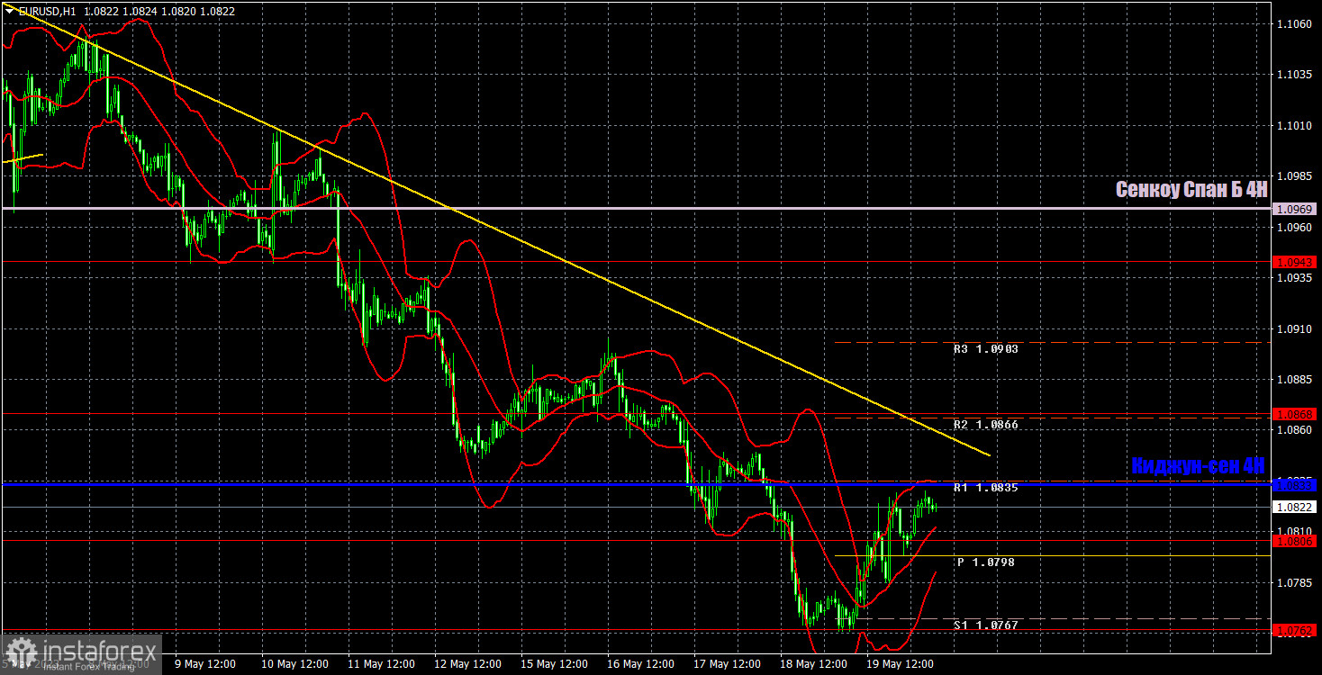The width and height of the screenshot is (1322, 675).
Task: Click the 16 May 12:00 time label
Action: click(639, 664)
